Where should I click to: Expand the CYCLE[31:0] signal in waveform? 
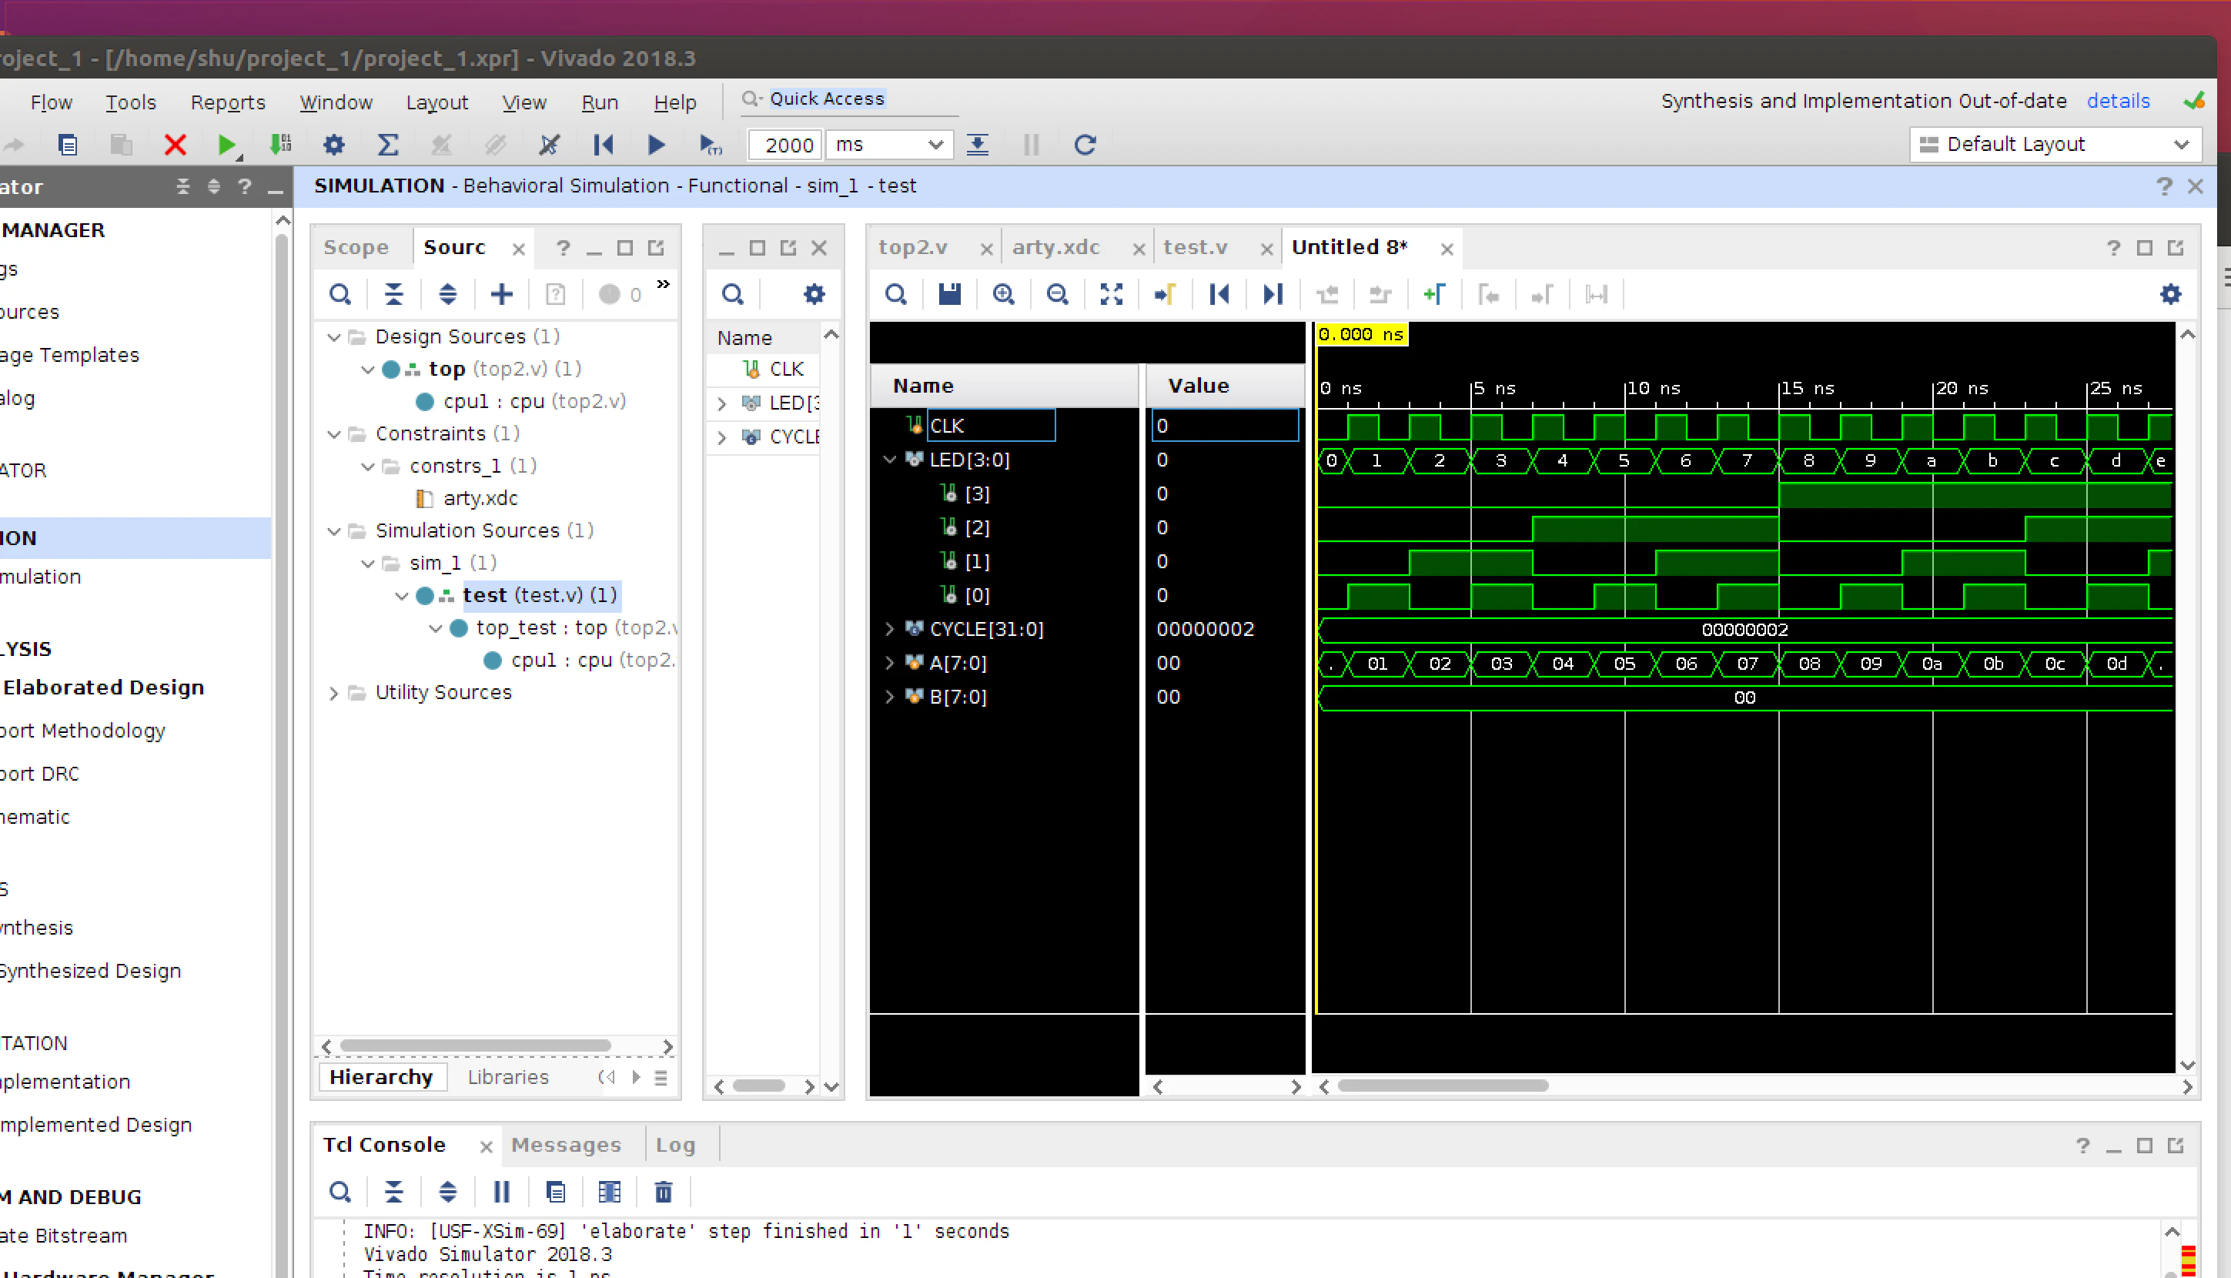pos(889,628)
